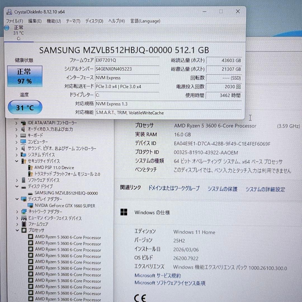Click the total host writes value 21307 GB
This screenshot has height=302, width=302.
(x=224, y=69)
